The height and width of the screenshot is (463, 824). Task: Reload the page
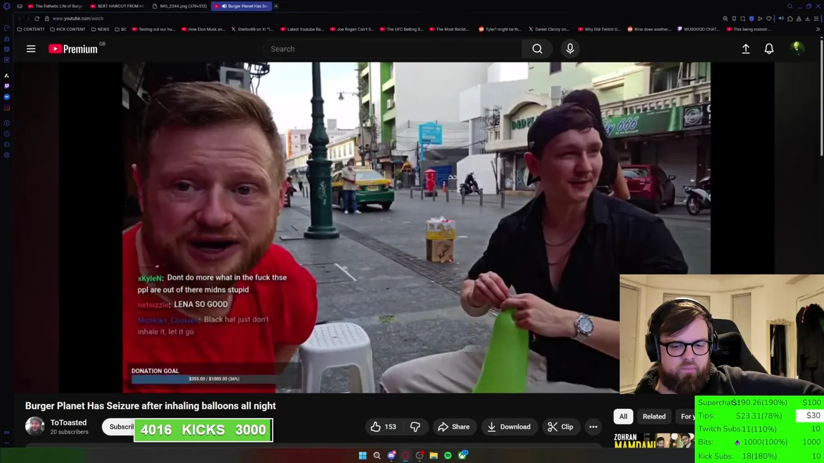pos(37,19)
